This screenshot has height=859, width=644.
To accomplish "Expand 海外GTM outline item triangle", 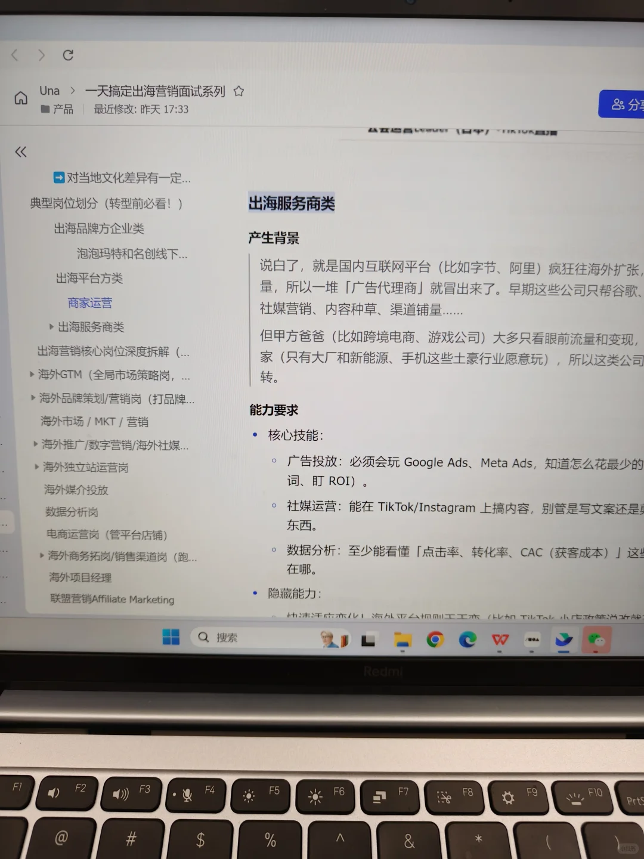I will pyautogui.click(x=32, y=374).
